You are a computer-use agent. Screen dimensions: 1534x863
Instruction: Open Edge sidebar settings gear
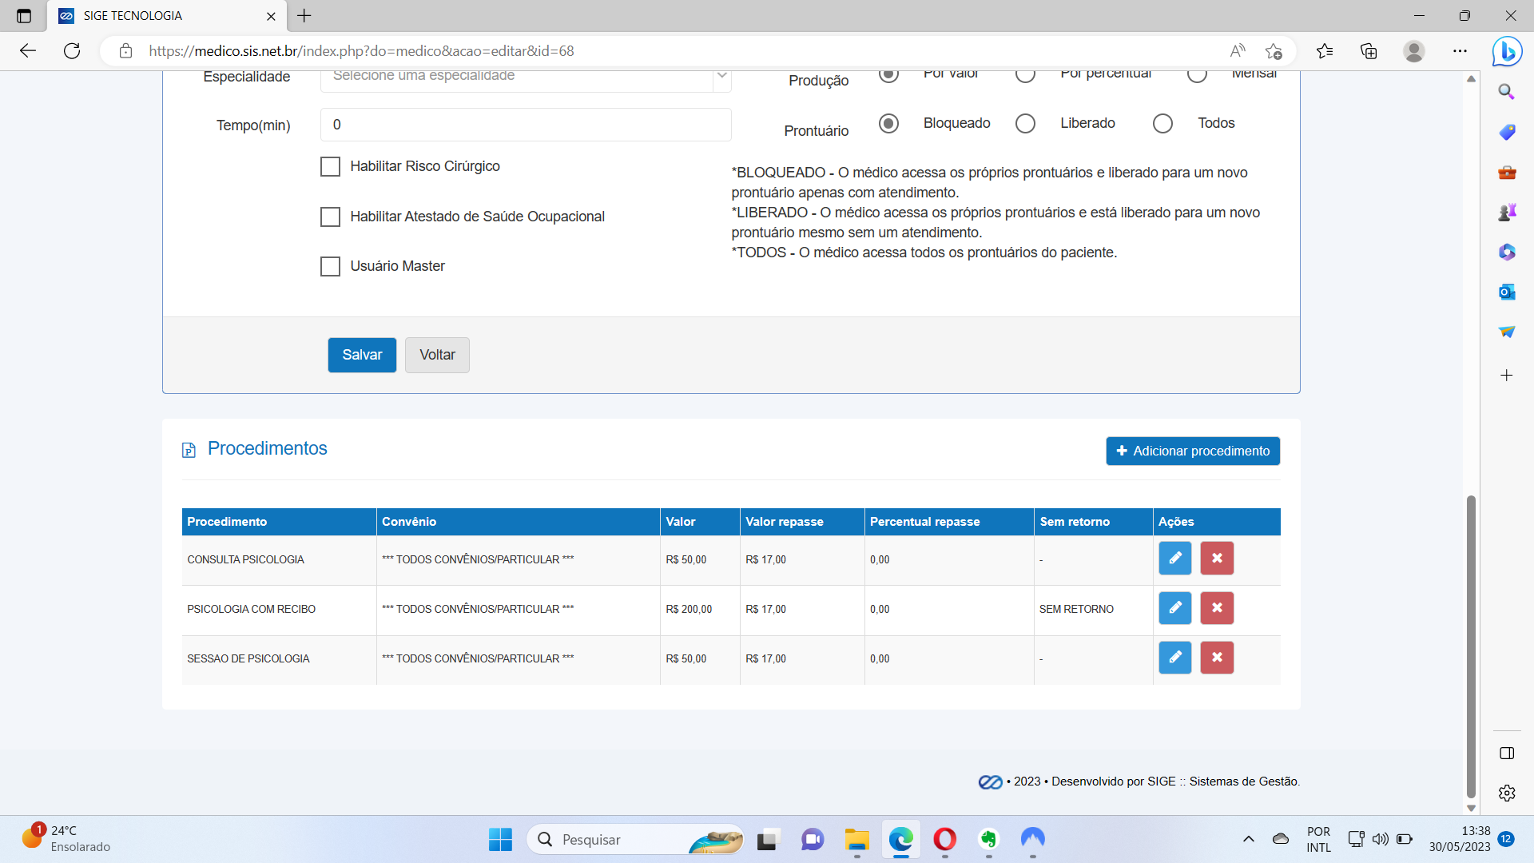pos(1506,793)
